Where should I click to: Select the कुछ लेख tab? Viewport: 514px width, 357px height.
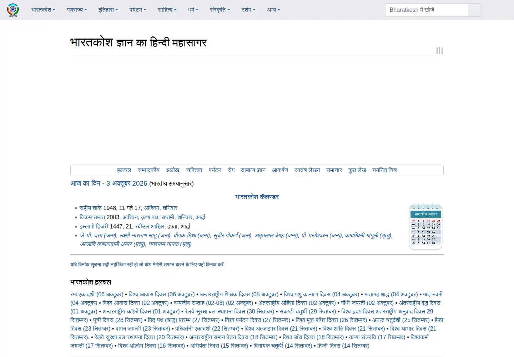click(x=357, y=170)
